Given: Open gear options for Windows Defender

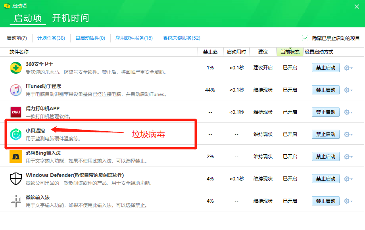Looking at the screenshot, I should (348, 179).
